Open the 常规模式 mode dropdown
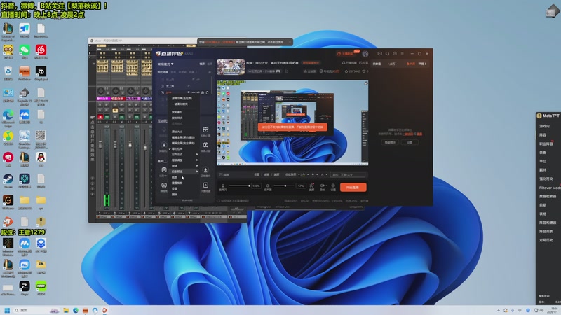 165,64
